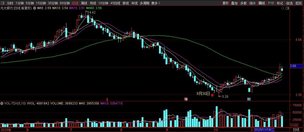This screenshot has height=132, width=304.
Task: Expand the 更多 periods menu
Action: click(156, 3)
